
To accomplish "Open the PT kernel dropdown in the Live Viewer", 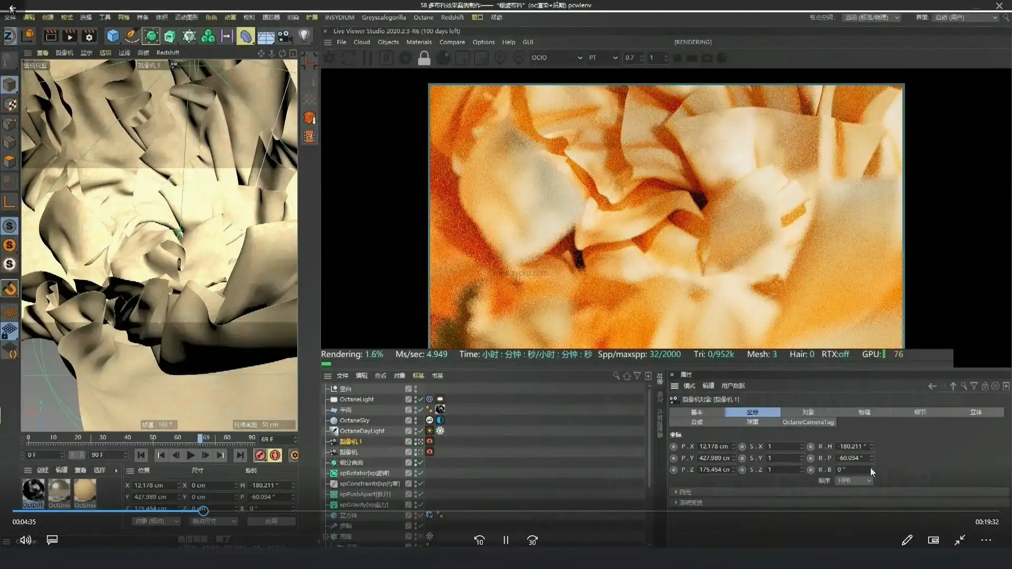I will coord(602,58).
